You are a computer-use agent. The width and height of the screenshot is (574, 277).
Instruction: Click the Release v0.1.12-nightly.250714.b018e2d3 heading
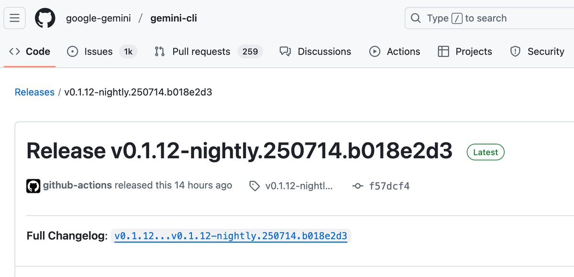(239, 151)
